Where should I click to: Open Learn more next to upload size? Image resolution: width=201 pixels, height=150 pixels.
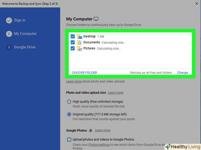click(116, 93)
